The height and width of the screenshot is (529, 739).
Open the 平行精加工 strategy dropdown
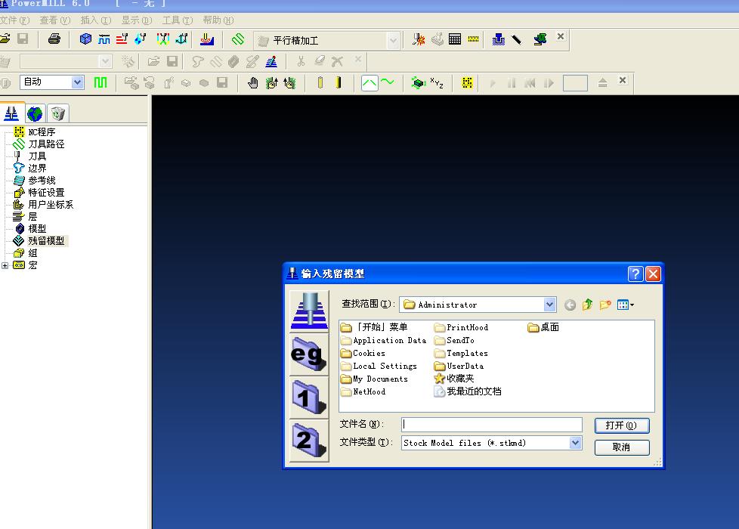point(394,41)
